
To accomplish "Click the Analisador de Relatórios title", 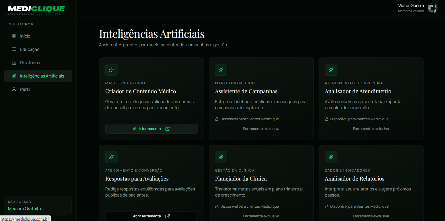I will click(x=355, y=178).
